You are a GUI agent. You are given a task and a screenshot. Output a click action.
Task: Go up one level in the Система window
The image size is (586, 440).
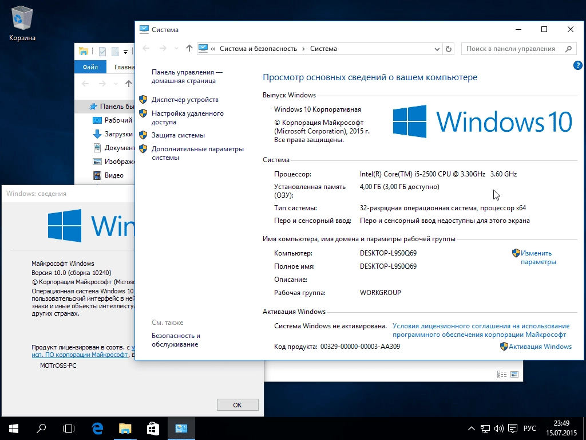[x=189, y=48]
